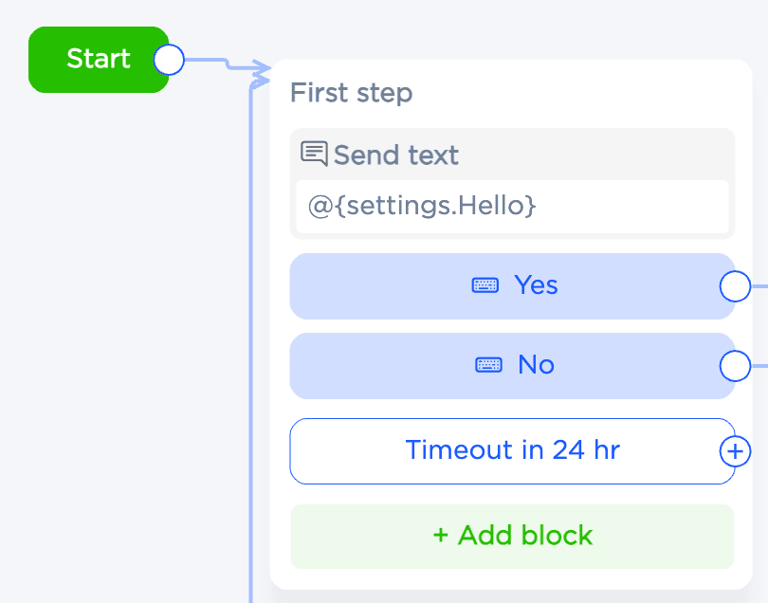This screenshot has width=768, height=603.
Task: Click the @{settings.Hello} message text field
Action: (512, 205)
